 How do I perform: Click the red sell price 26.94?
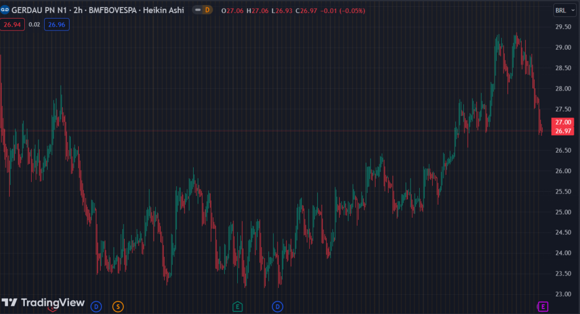(x=12, y=25)
